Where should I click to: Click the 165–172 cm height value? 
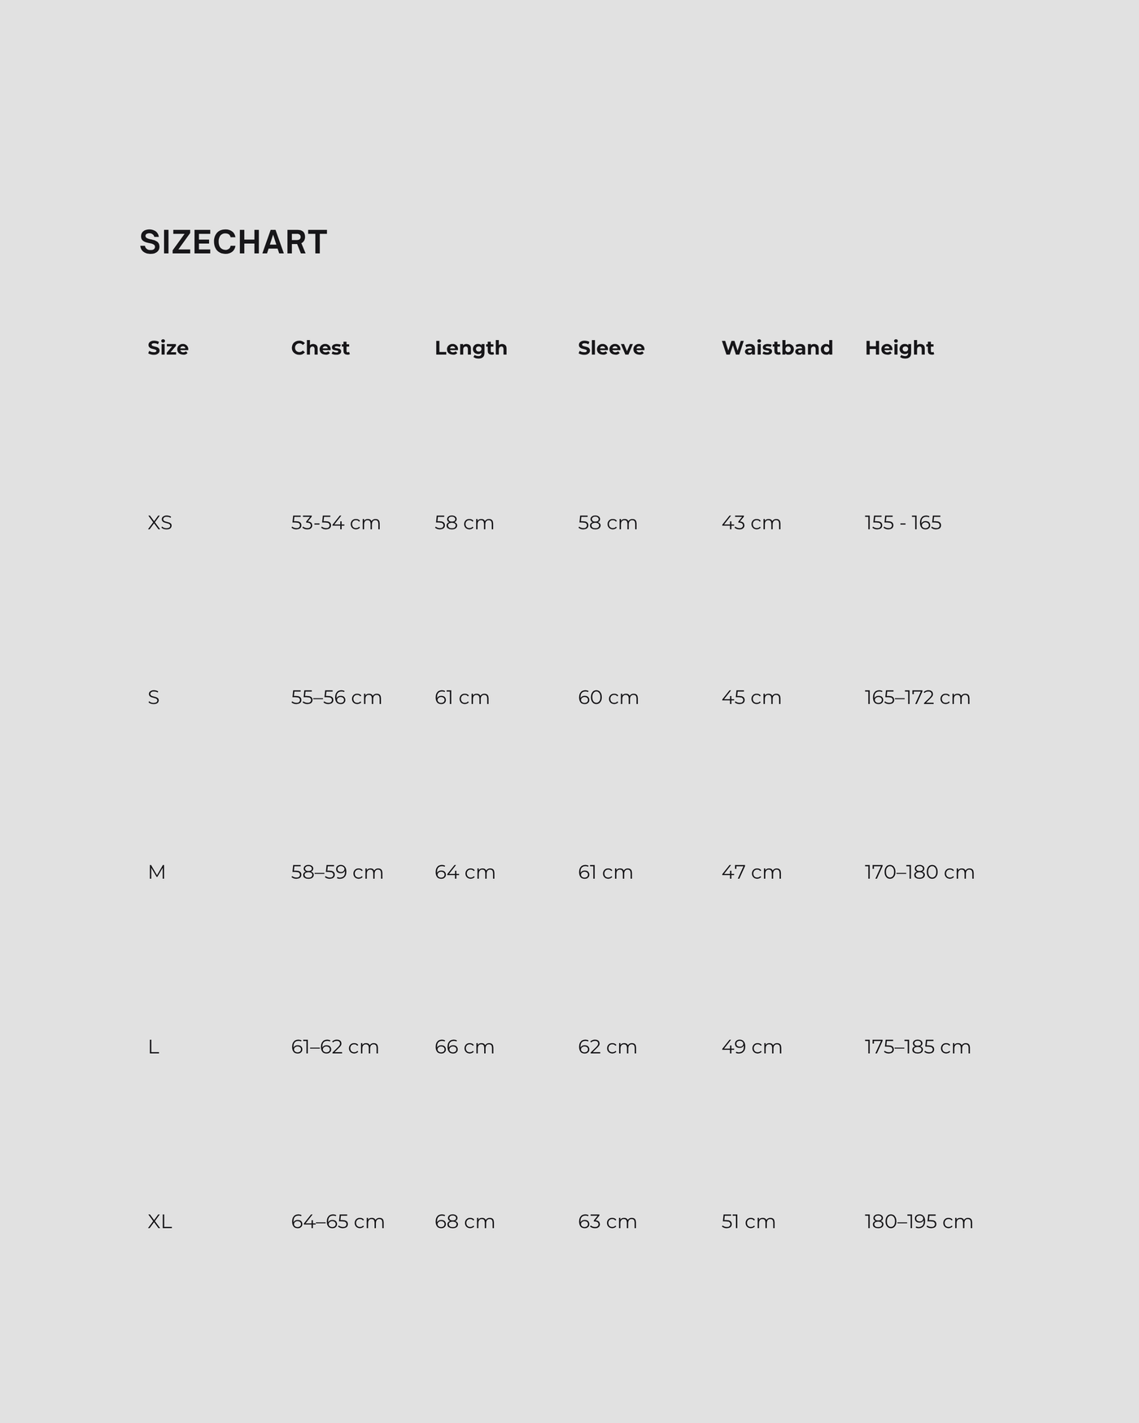pos(917,698)
